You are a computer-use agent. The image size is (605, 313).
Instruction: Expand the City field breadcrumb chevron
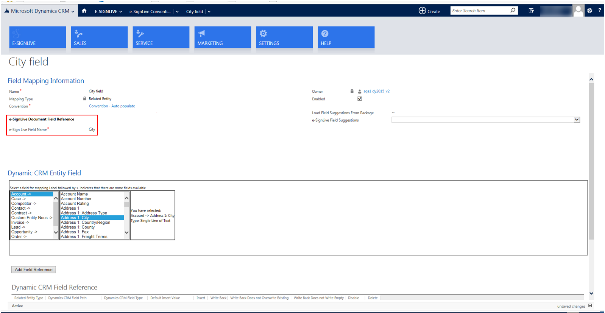[x=209, y=12]
